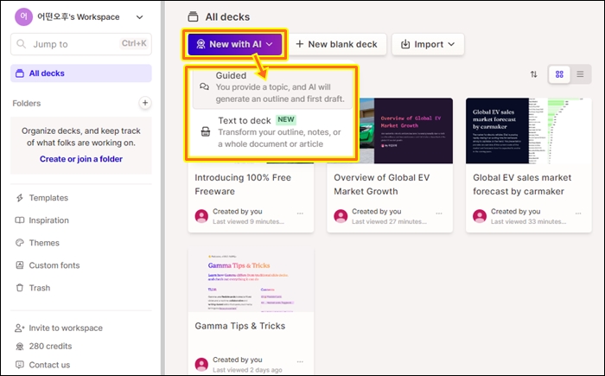The height and width of the screenshot is (376, 605).
Task: Click the Contact us chat icon
Action: tap(19, 365)
